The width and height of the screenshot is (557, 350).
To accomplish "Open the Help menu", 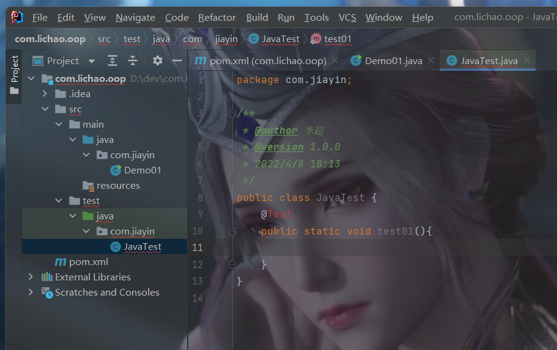I will tap(422, 17).
